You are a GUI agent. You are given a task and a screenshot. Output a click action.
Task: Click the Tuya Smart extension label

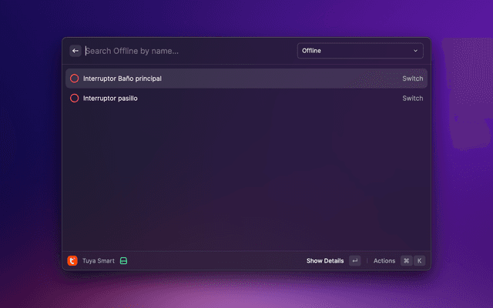coord(99,261)
